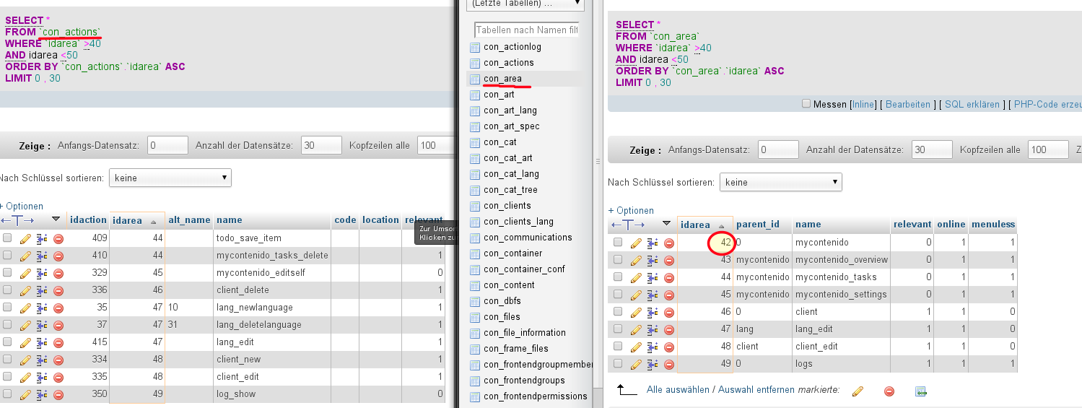Image resolution: width=1082 pixels, height=408 pixels.
Task: Click delete icon for logs row
Action: pos(669,364)
